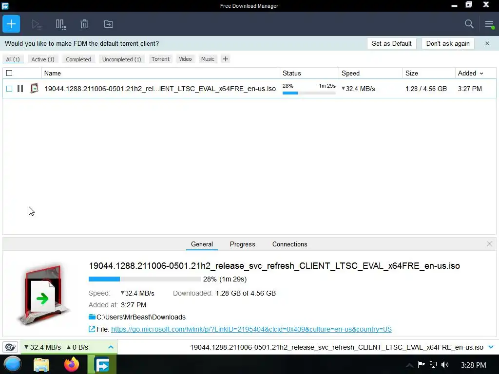Screen dimensions: 499x374
Task: Click the Pause selected downloads toolbar icon
Action: (x=61, y=24)
